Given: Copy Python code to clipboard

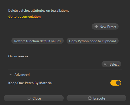Looking at the screenshot, I should click(x=92, y=41).
